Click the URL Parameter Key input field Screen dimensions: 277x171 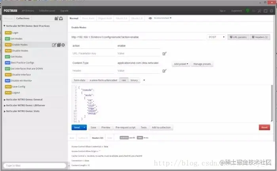coord(93,54)
